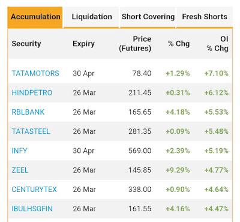Select INFY's 569.00 futures price cell
This screenshot has width=240, height=222.
pyautogui.click(x=140, y=151)
